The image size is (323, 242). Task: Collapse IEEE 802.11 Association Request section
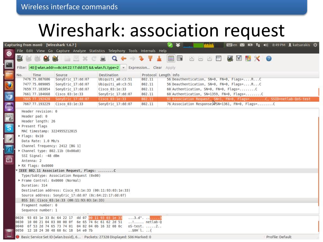coord(17,170)
